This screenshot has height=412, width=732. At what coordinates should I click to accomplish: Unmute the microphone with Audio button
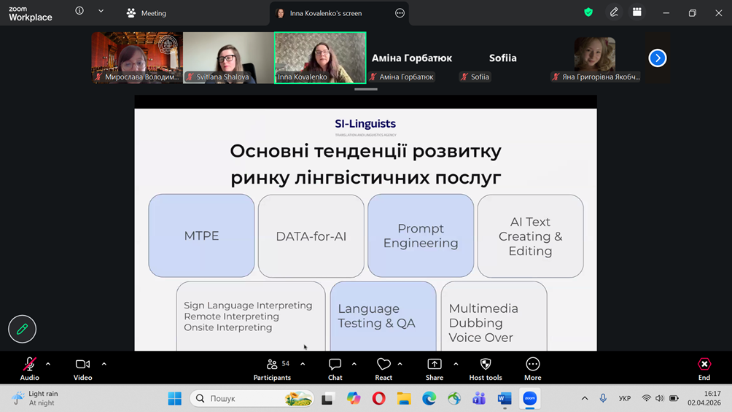tap(29, 368)
